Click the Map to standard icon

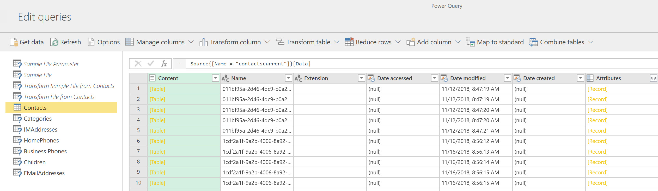pos(471,42)
